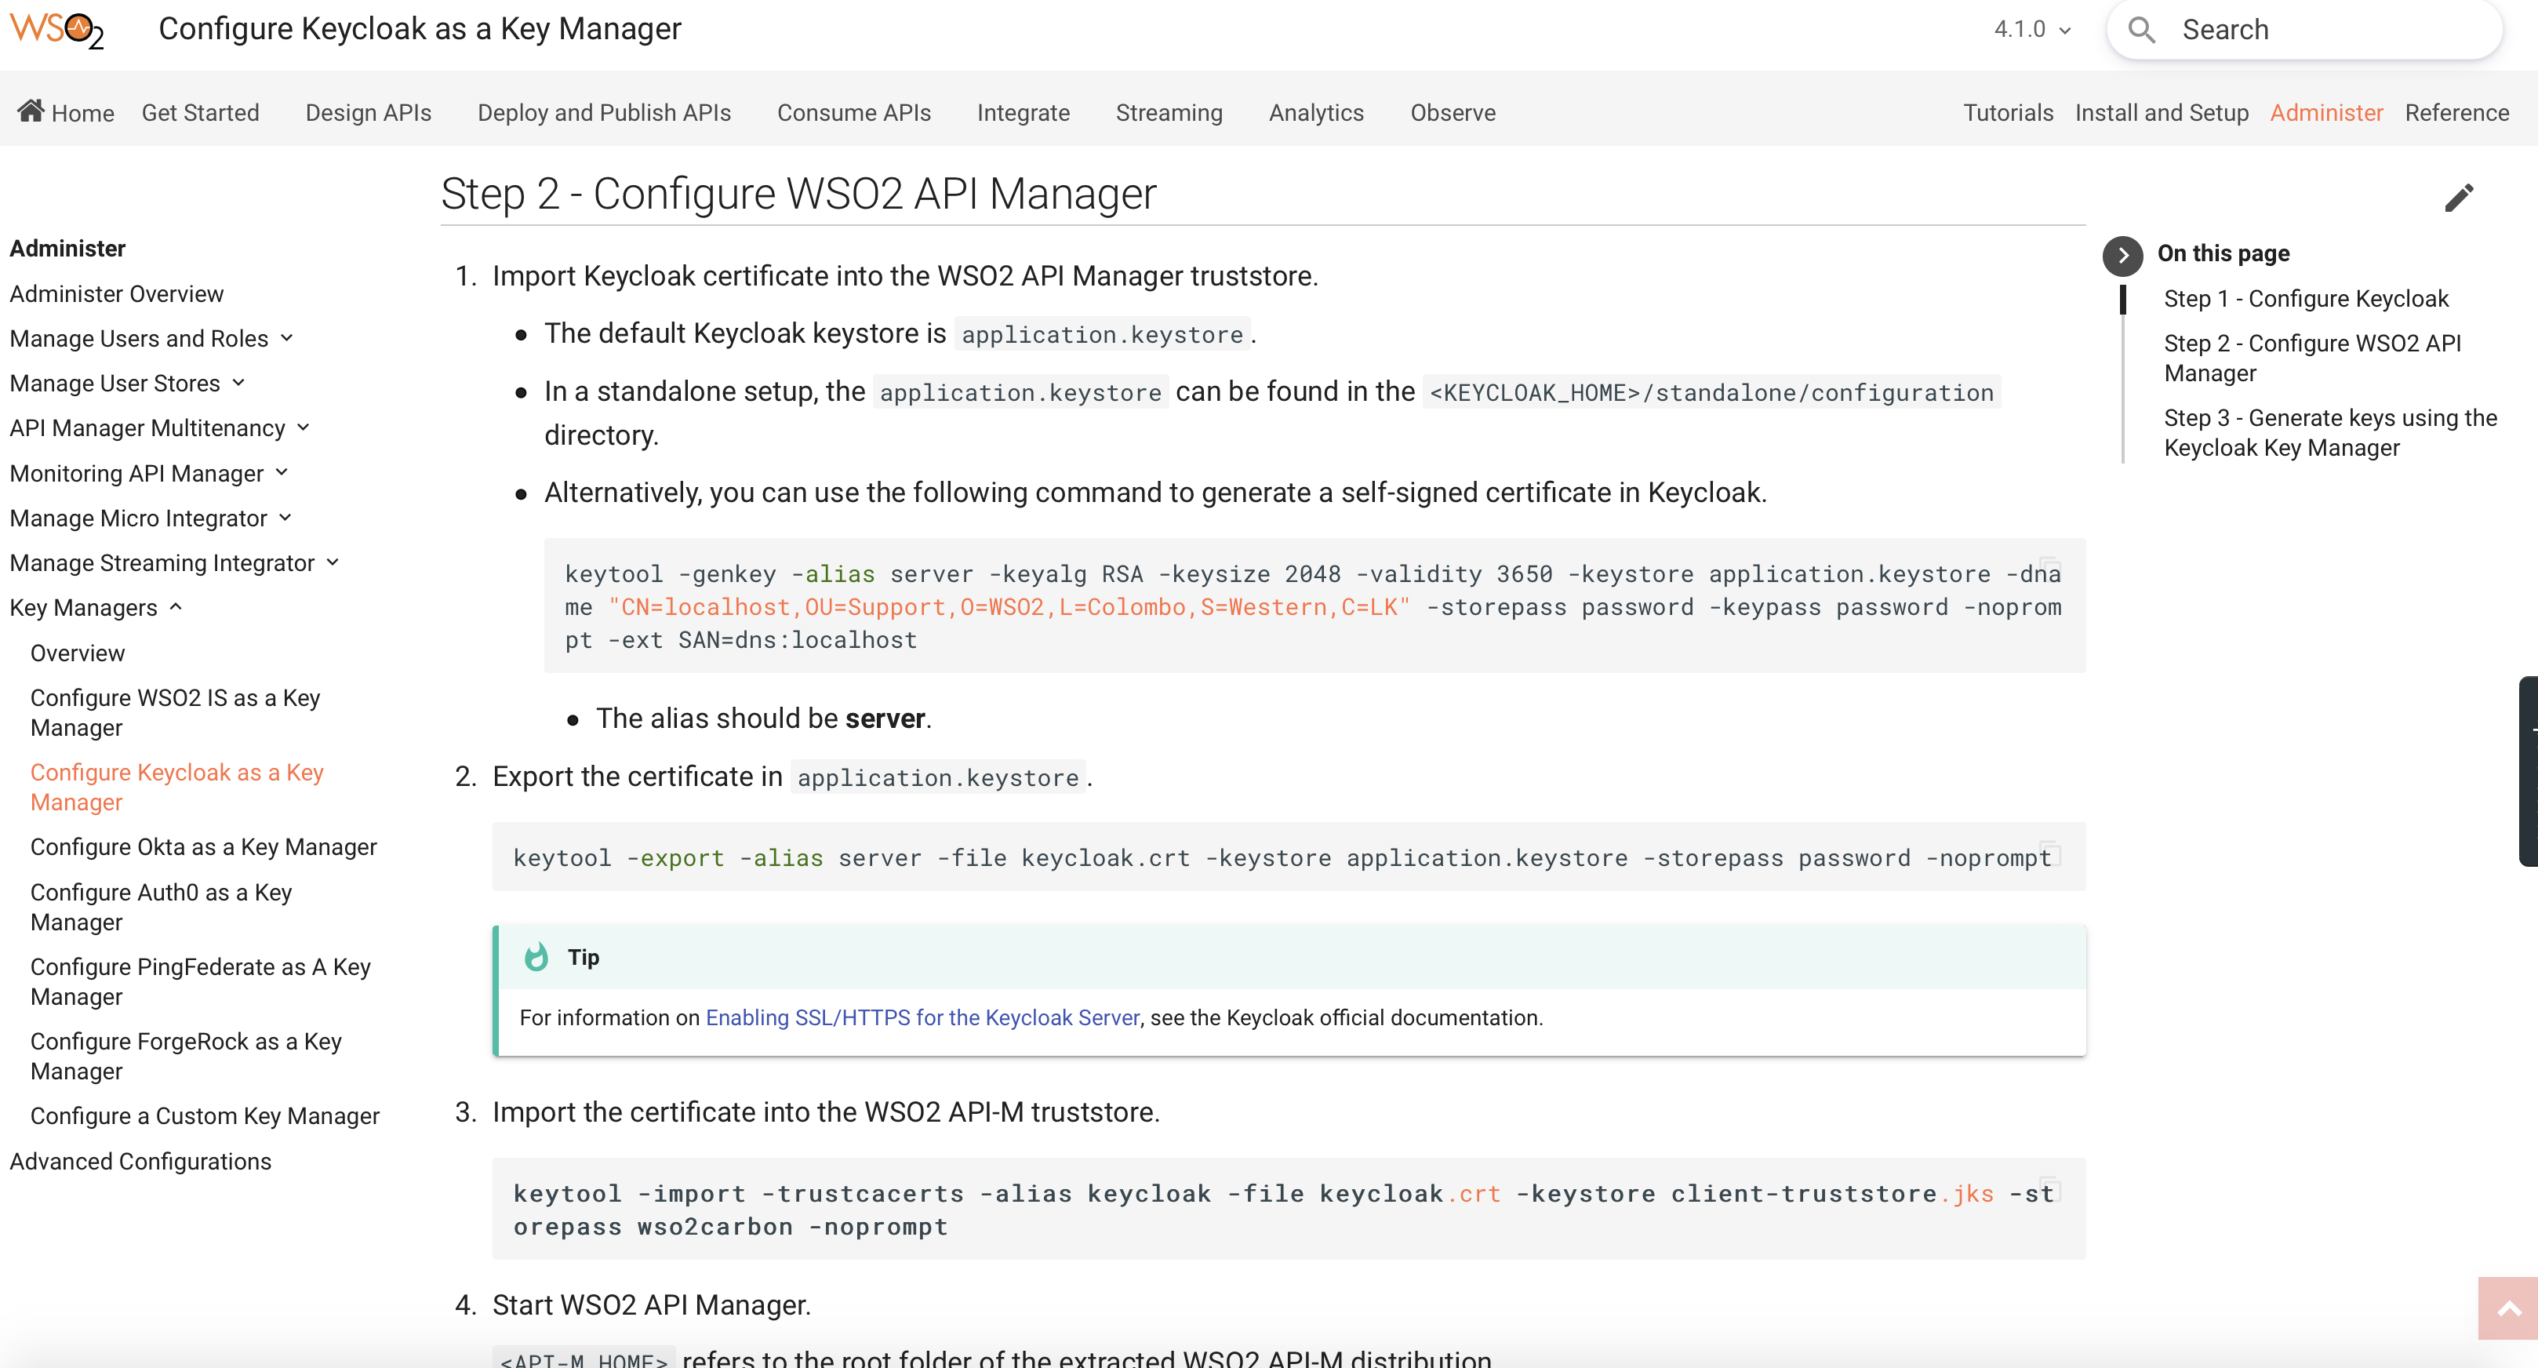Click the WSO2 logo
The width and height of the screenshot is (2538, 1368).
(x=56, y=30)
